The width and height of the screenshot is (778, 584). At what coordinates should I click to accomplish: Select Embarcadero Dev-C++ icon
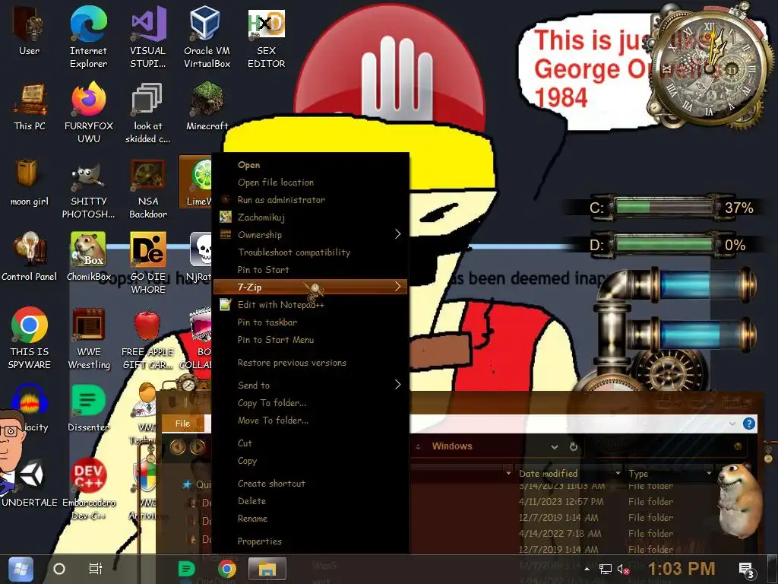(x=88, y=489)
